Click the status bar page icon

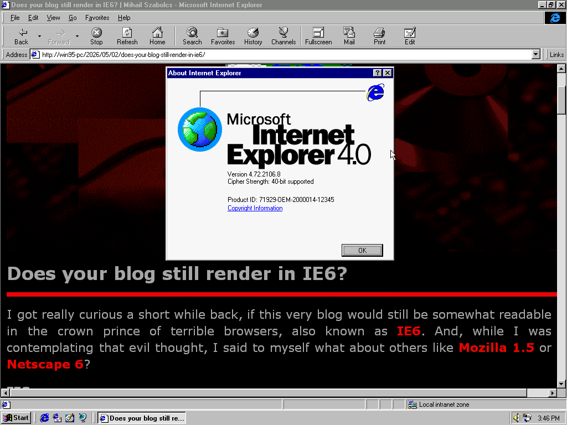pos(6,405)
